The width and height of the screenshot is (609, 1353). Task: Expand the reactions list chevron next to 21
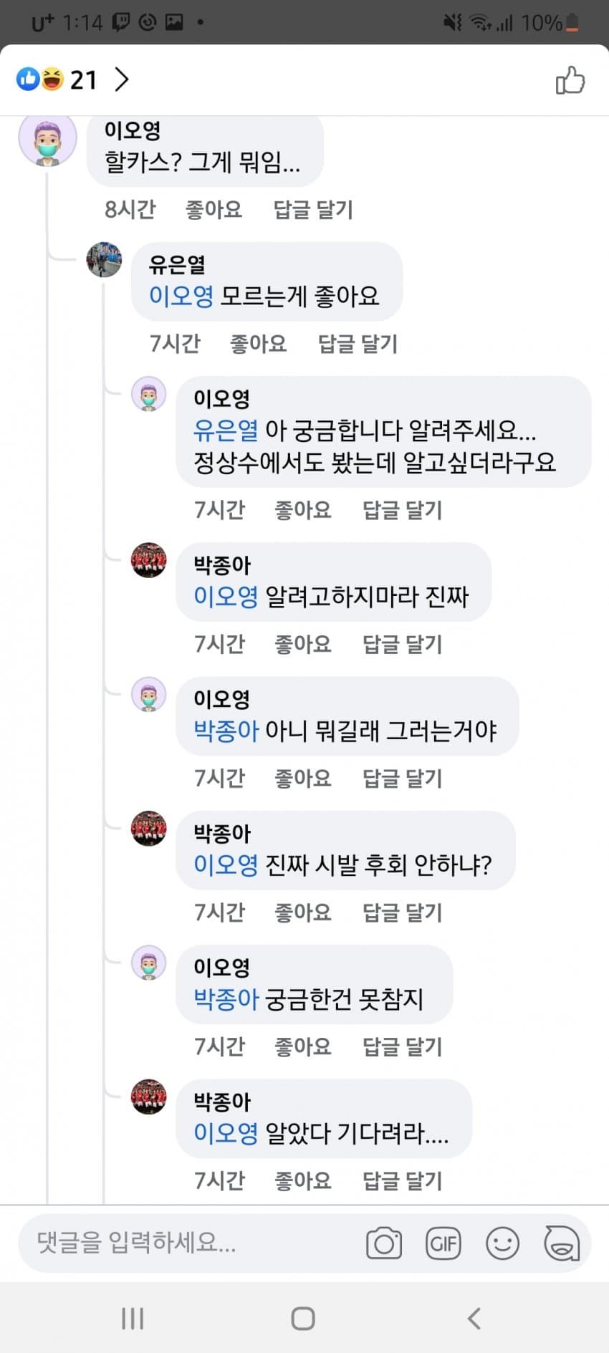tap(123, 80)
